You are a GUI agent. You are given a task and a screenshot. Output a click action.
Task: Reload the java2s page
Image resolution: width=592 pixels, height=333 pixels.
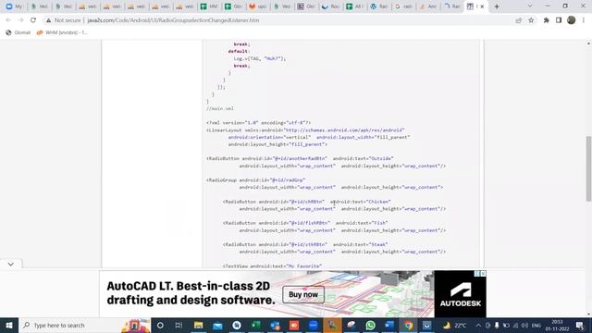click(x=33, y=20)
